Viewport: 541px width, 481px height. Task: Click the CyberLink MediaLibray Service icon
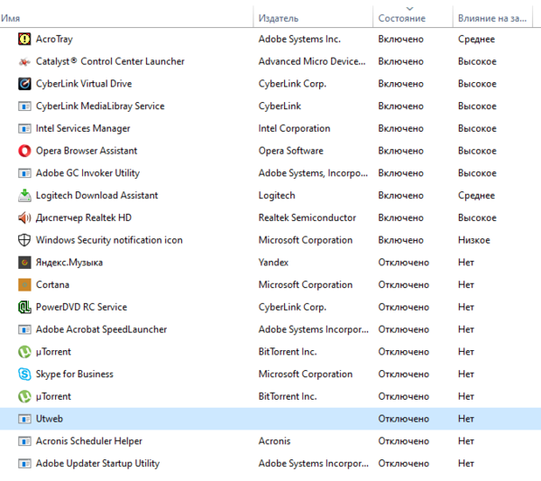tap(24, 106)
